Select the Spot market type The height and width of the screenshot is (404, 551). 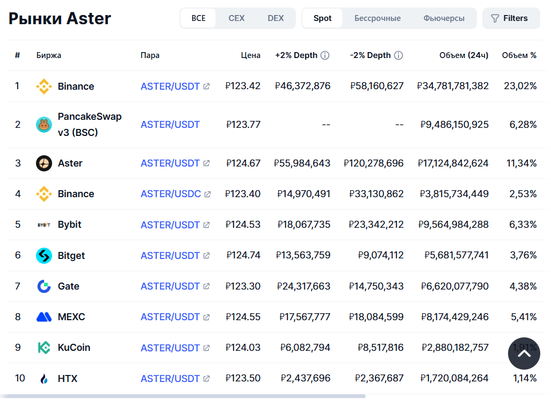[x=322, y=18]
